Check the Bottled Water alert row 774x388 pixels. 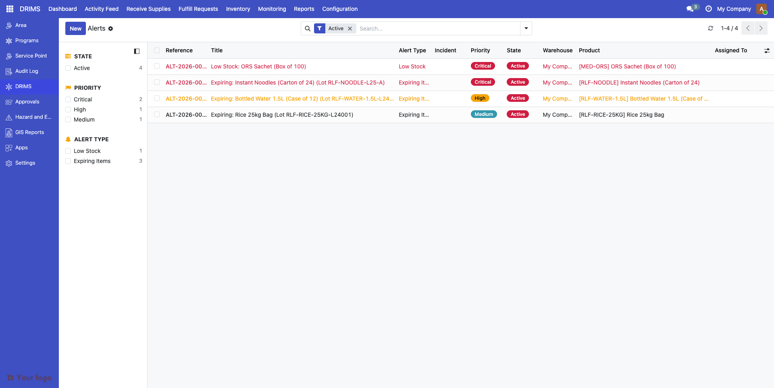[157, 99]
